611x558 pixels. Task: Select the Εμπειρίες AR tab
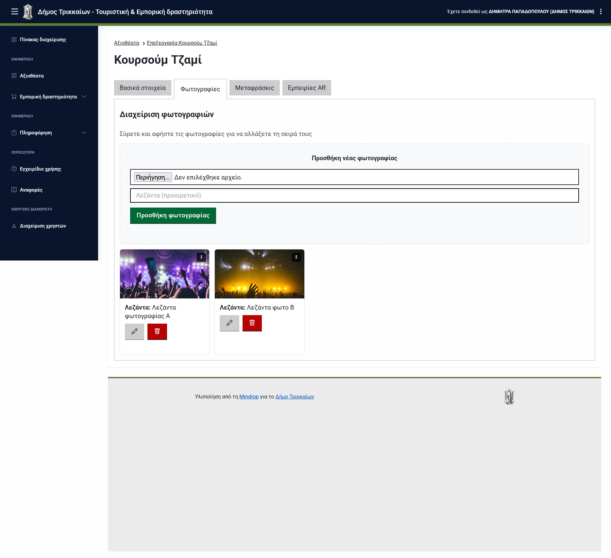pyautogui.click(x=307, y=88)
